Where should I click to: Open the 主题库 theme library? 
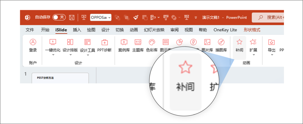138,45
